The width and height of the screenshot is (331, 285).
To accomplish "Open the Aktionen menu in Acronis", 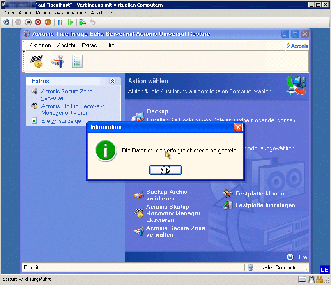I will (40, 46).
